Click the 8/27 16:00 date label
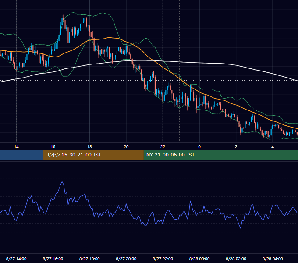This screenshot has width=298, height=263. click(x=53, y=259)
